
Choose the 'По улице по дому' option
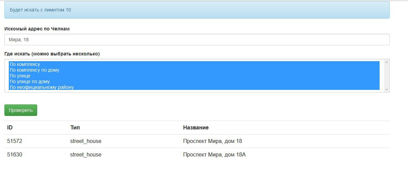(194, 81)
